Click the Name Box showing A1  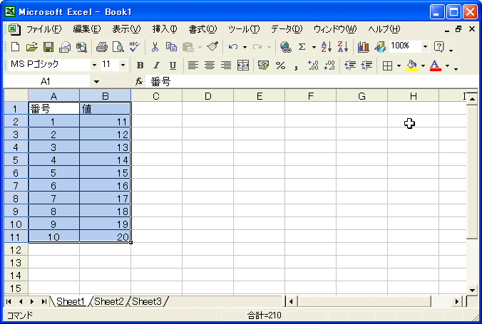point(46,82)
